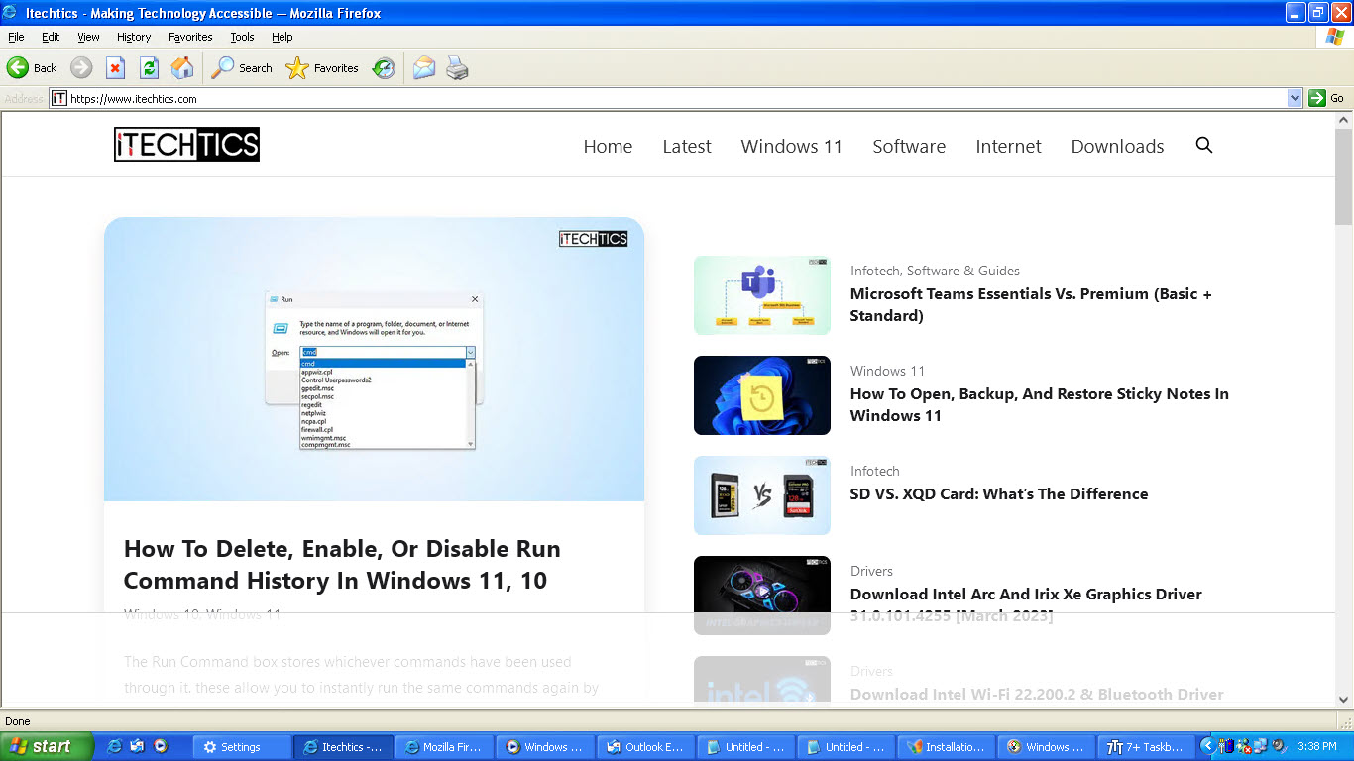
Task: Click the system clock 3:38 PM
Action: [1317, 747]
